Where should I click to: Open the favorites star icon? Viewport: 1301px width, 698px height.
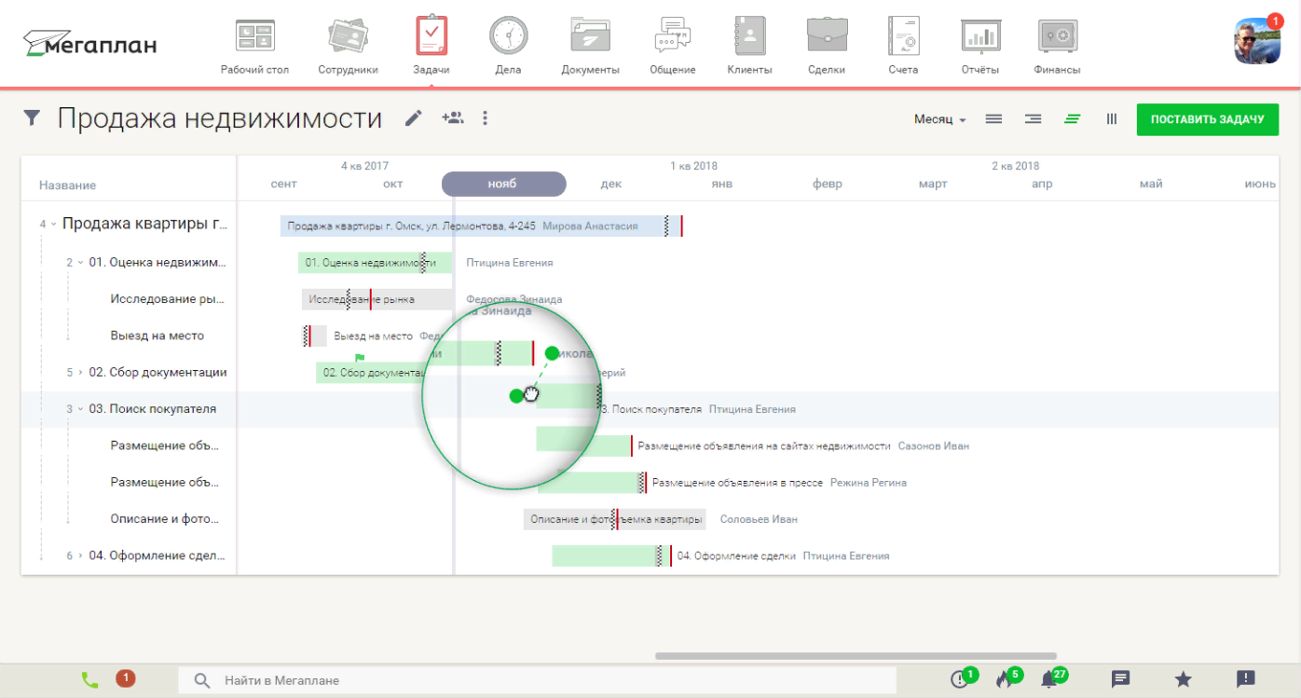pyautogui.click(x=1183, y=679)
